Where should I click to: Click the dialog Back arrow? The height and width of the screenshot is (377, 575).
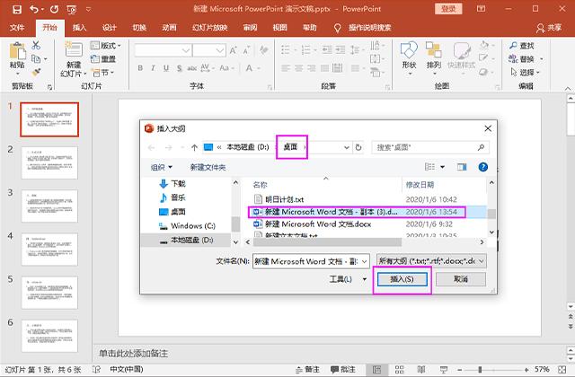151,147
